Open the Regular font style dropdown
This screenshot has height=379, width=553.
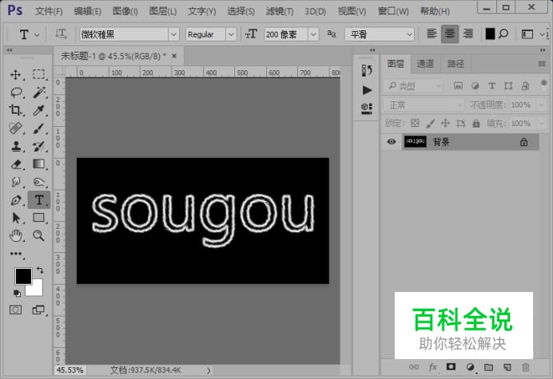(231, 34)
